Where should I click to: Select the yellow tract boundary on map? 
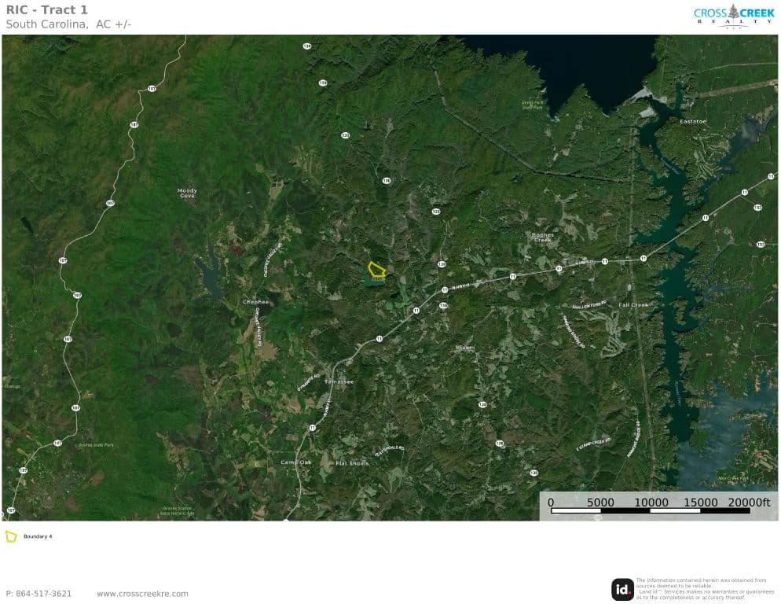click(x=376, y=269)
